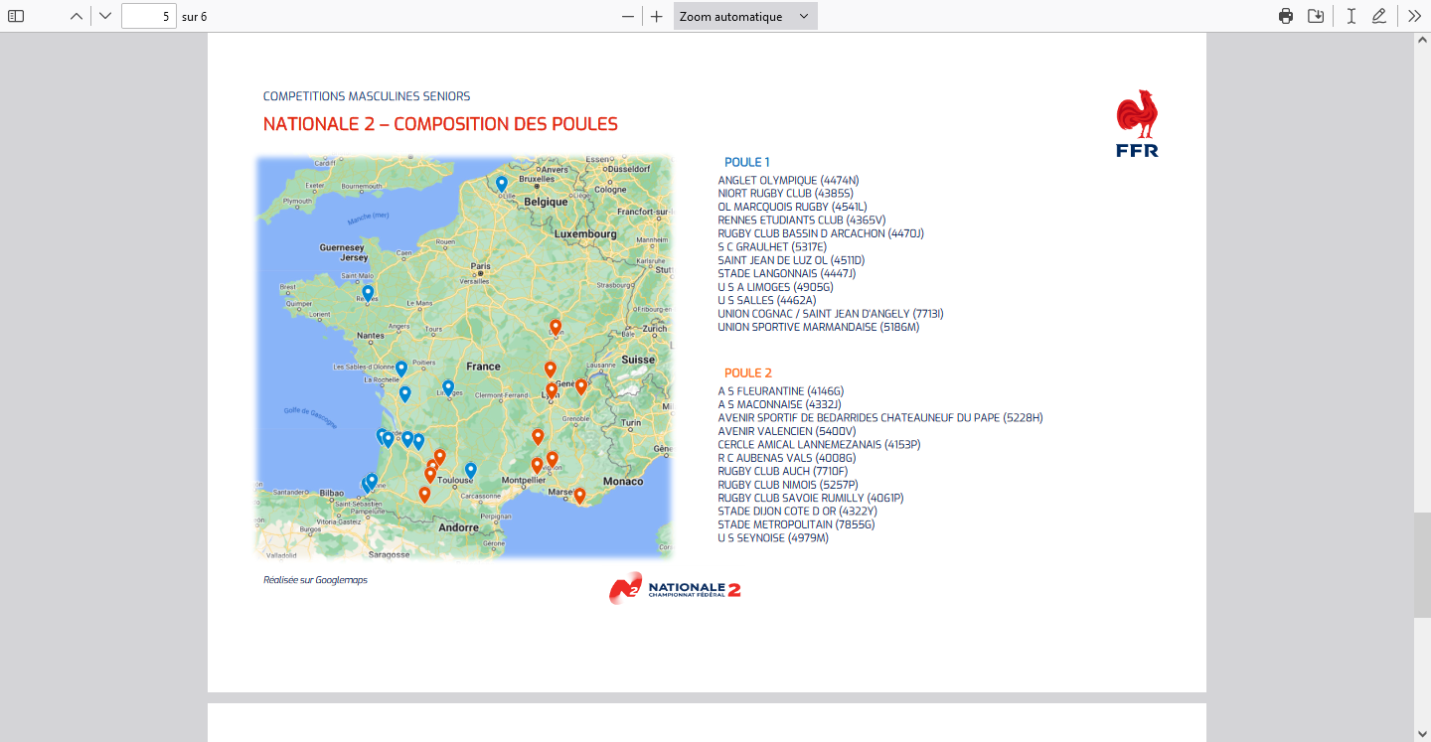Click ANGLET OLYMPIQUE (4474N) text
The width and height of the screenshot is (1431, 742).
[x=788, y=180]
